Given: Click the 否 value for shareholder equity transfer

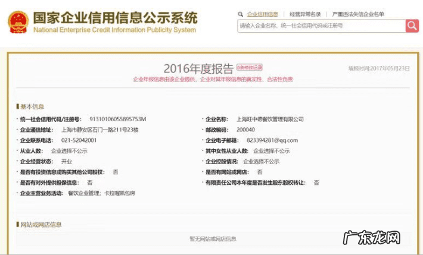Looking at the screenshot, I should (x=316, y=182).
